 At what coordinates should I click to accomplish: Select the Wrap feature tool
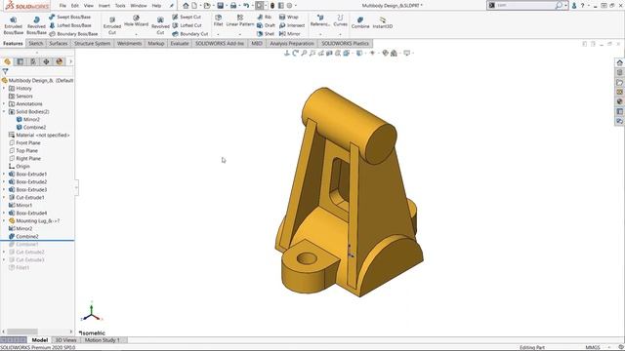289,18
